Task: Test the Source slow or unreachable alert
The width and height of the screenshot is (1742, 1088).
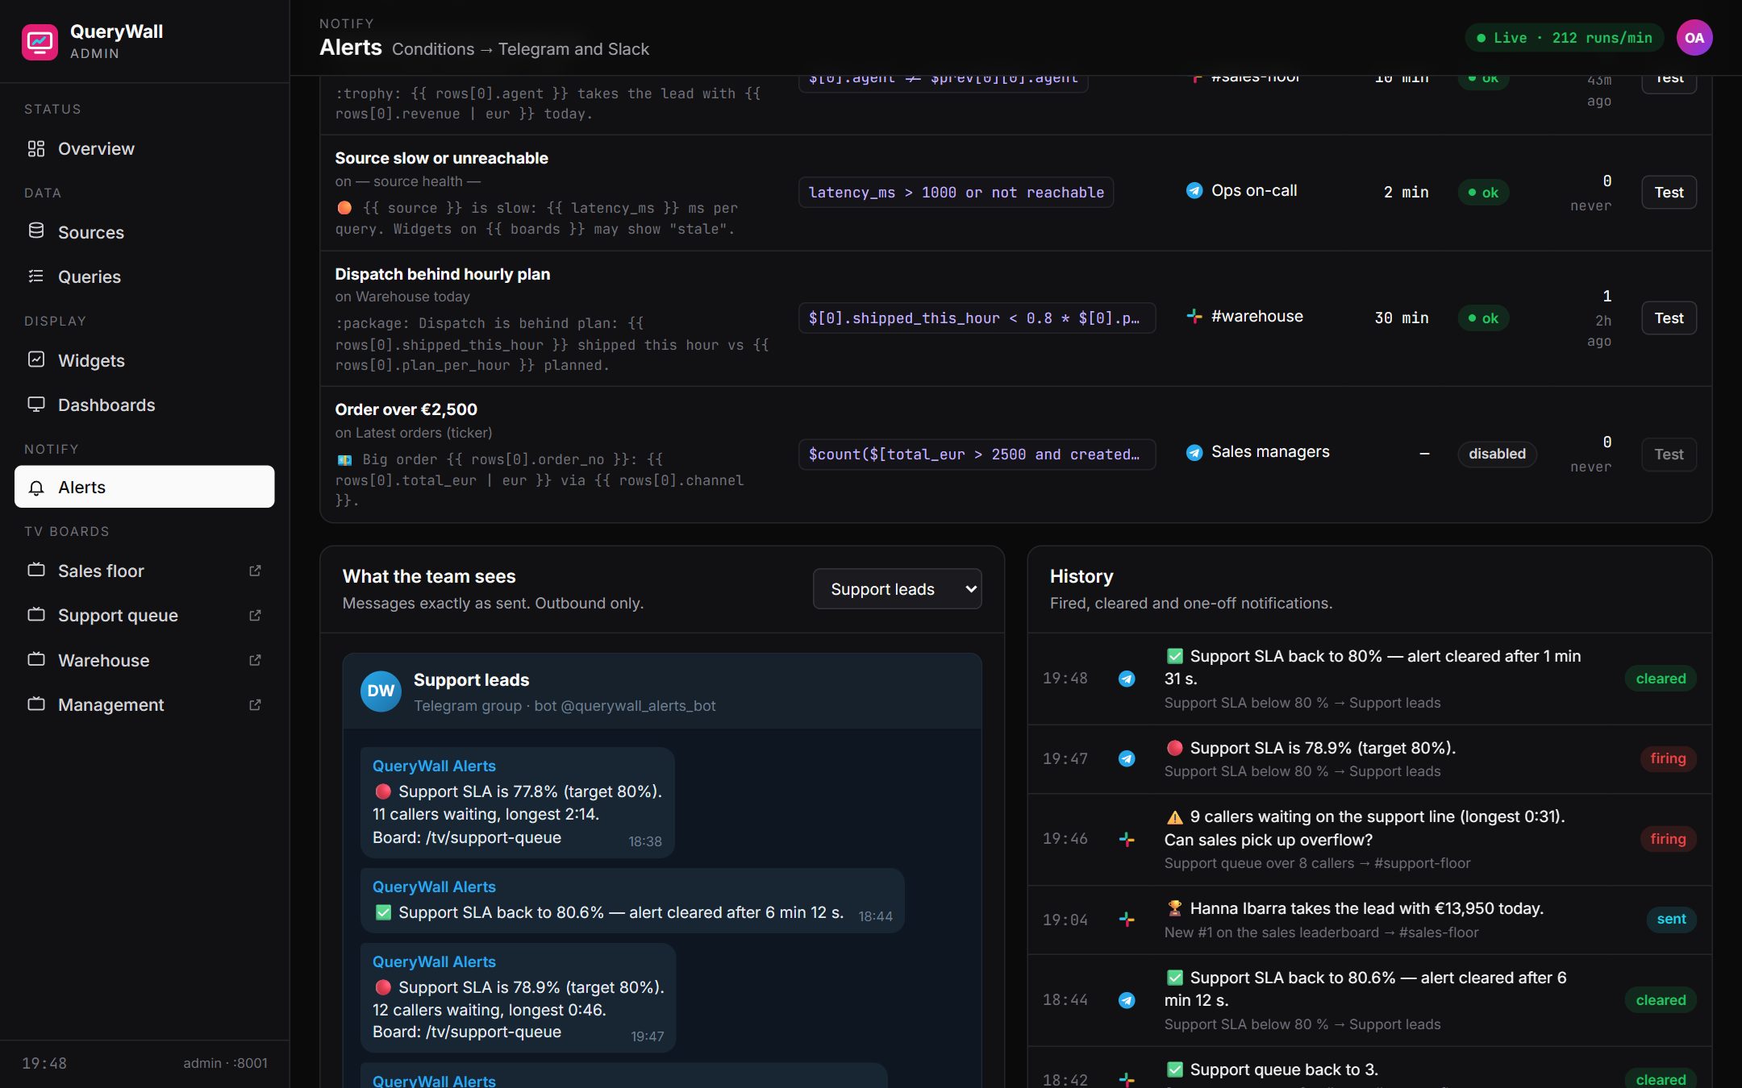Action: pos(1669,193)
